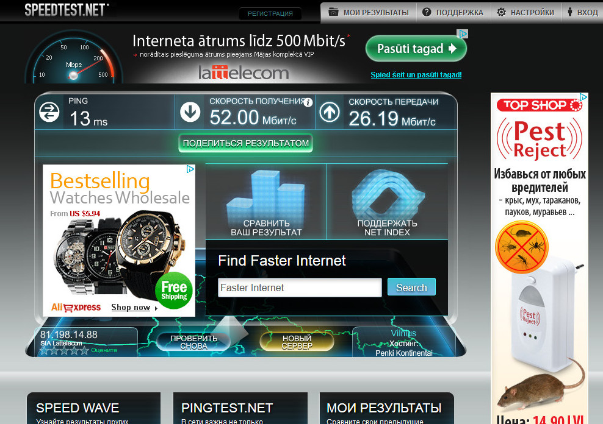Click the Search button
Image resolution: width=603 pixels, height=424 pixels.
click(411, 287)
